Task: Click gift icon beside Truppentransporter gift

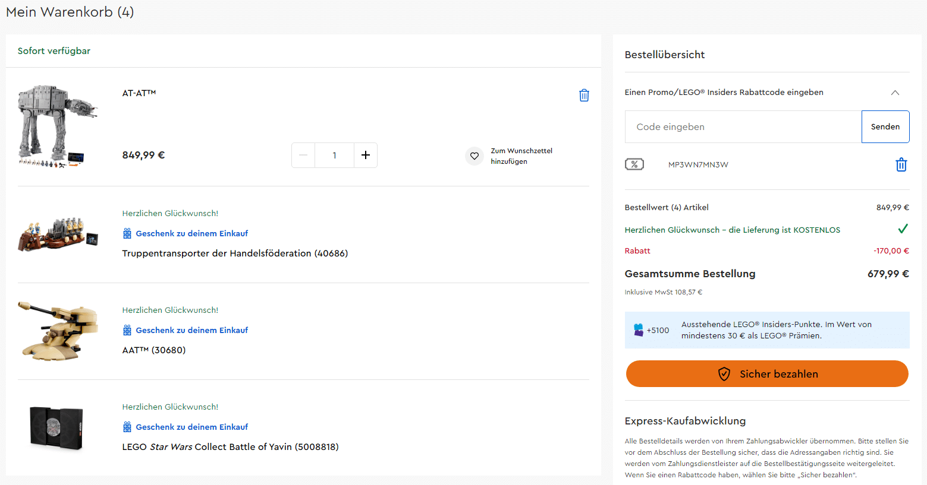Action: click(x=127, y=233)
